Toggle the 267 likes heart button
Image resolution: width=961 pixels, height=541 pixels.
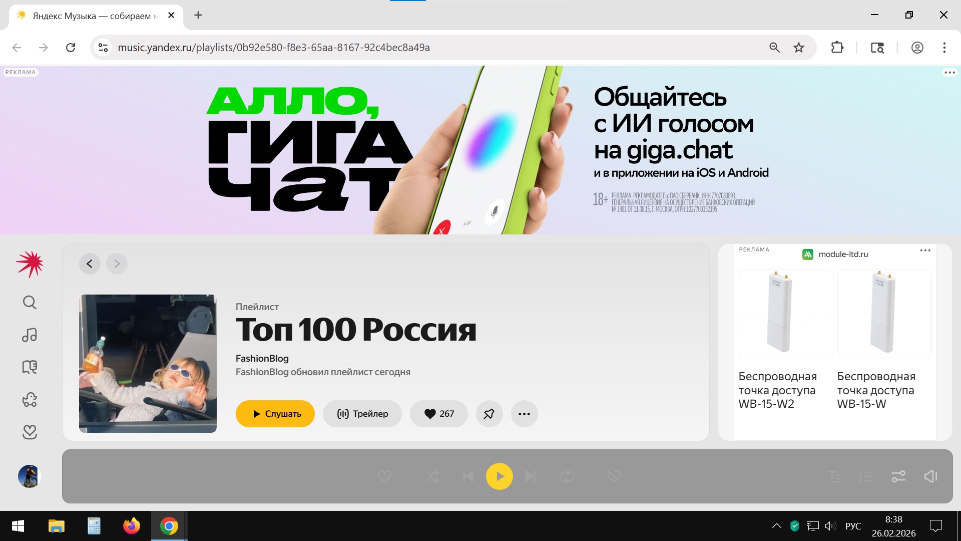(x=438, y=414)
